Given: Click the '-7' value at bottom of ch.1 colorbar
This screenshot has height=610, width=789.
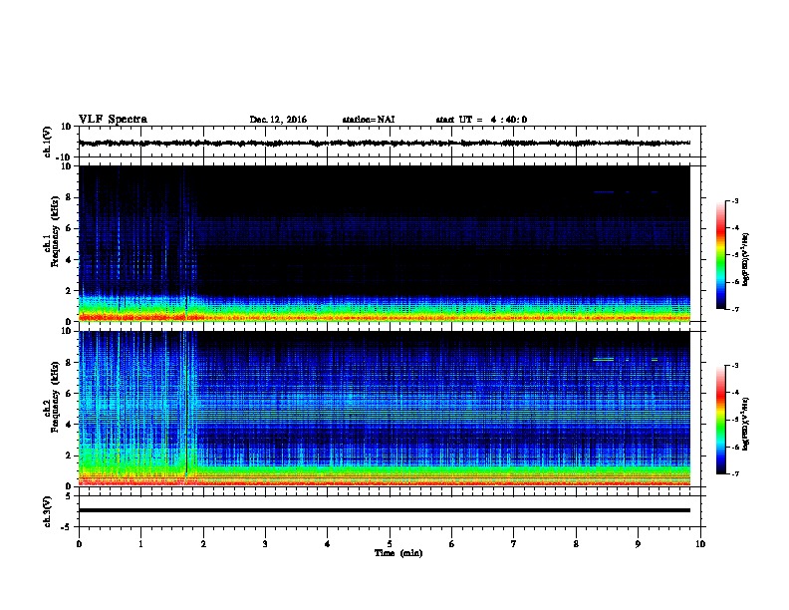Looking at the screenshot, I should pos(734,309).
